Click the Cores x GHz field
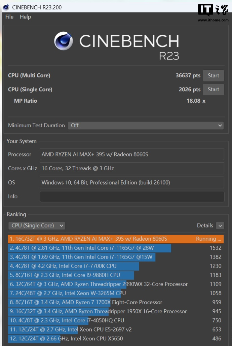The height and width of the screenshot is (346, 232). (132, 168)
